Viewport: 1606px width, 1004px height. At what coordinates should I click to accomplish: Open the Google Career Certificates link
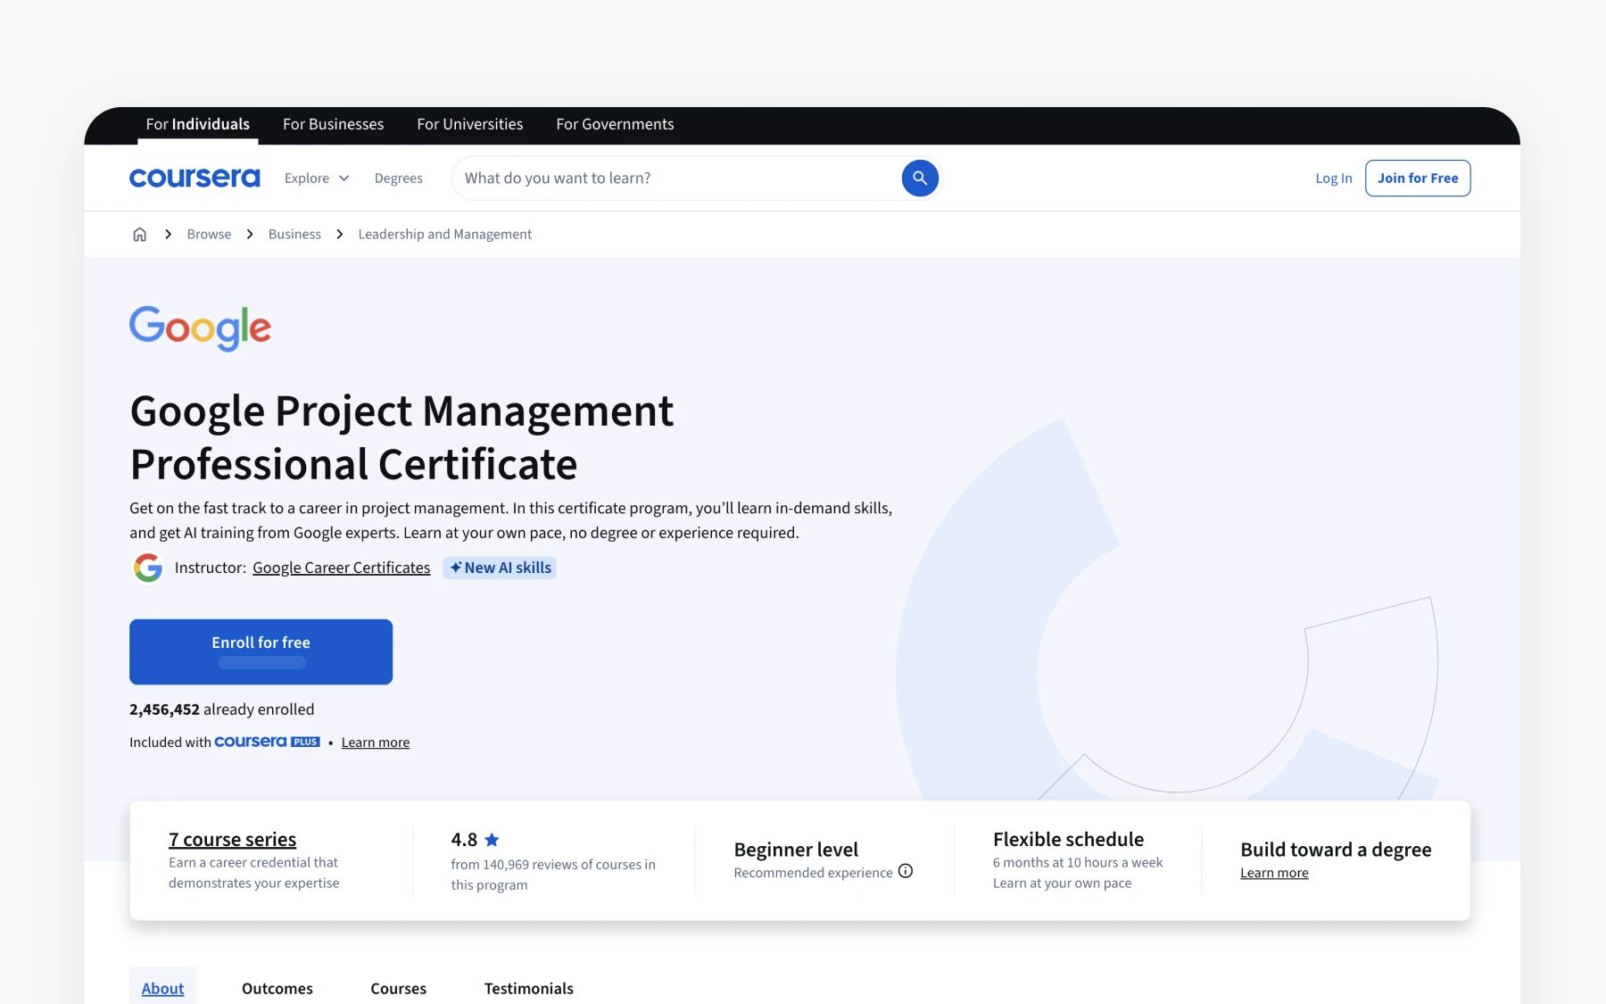342,568
